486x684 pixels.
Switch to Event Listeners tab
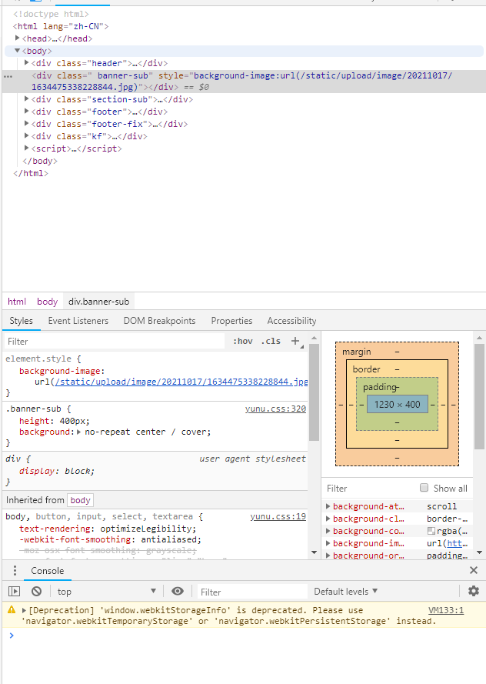[78, 321]
